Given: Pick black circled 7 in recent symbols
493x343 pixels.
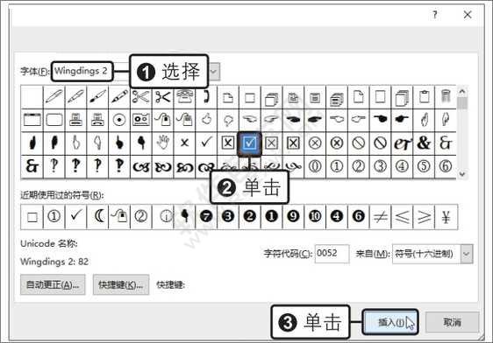Looking at the screenshot, I should click(206, 216).
